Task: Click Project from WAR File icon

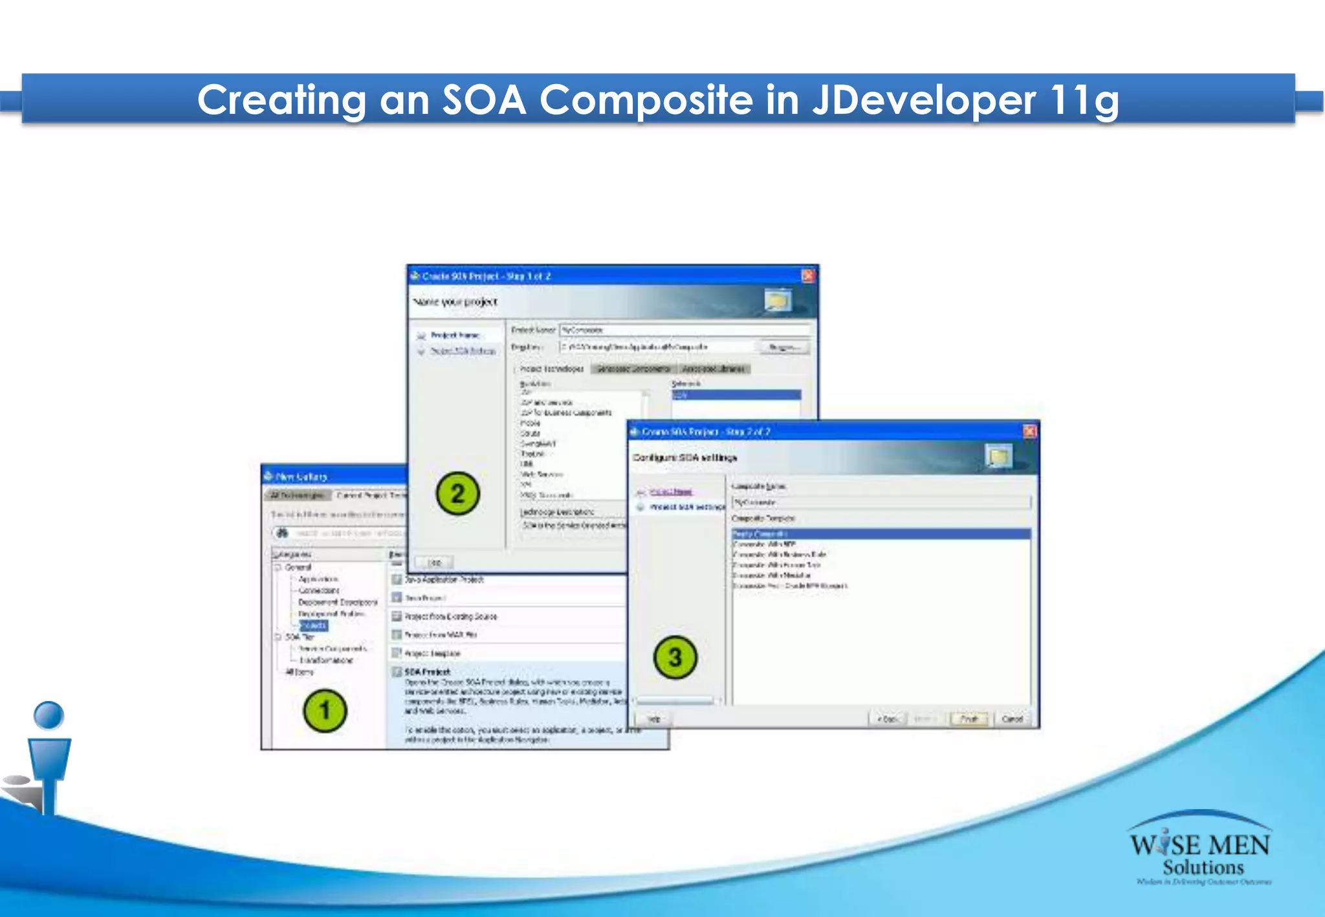Action: (397, 634)
